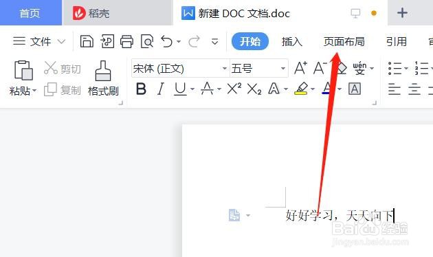Image resolution: width=433 pixels, height=257 pixels.
Task: Open the font group dialog launcher
Action: pyautogui.click(x=374, y=103)
